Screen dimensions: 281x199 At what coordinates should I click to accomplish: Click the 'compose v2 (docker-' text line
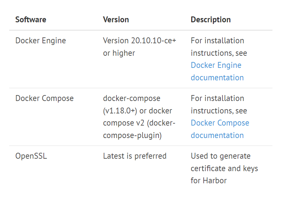139,123
